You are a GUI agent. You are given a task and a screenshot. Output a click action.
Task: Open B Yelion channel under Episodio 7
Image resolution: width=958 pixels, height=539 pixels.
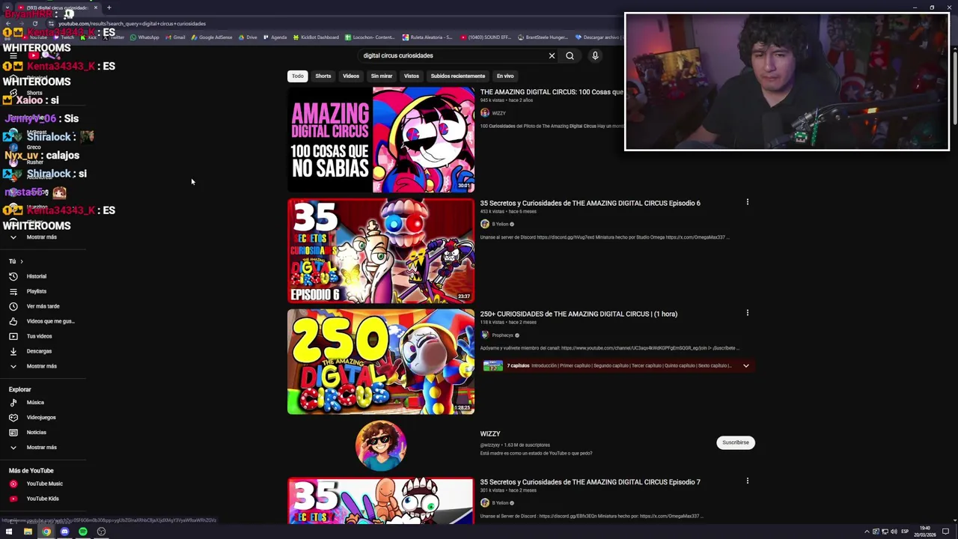500,502
